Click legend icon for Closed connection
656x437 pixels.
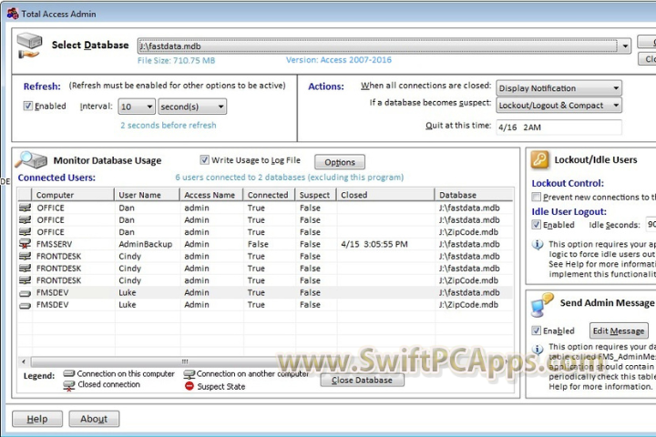[69, 386]
